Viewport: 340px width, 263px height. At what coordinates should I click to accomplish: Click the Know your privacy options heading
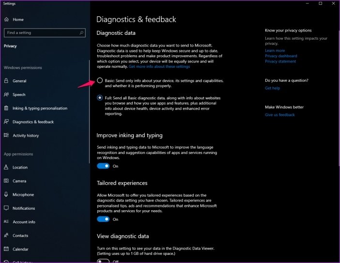point(288,31)
